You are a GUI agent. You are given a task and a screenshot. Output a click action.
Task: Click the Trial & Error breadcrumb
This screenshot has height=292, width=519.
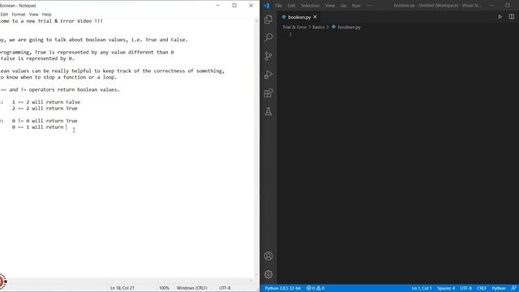[294, 27]
